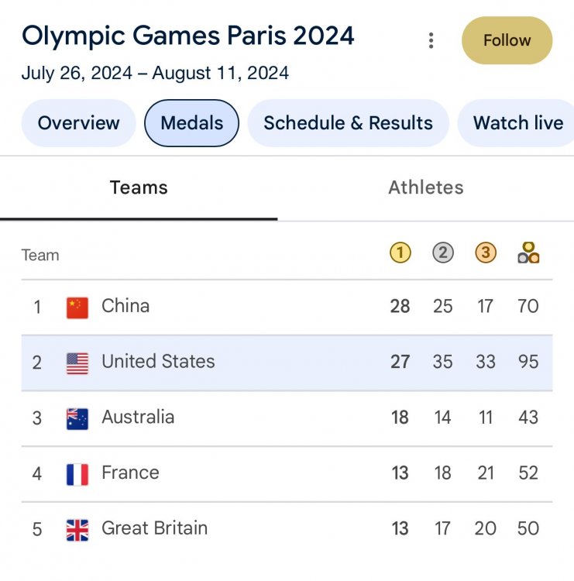Screen dimensions: 574x581
Task: Click the Great Britain flag icon
Action: 77,530
